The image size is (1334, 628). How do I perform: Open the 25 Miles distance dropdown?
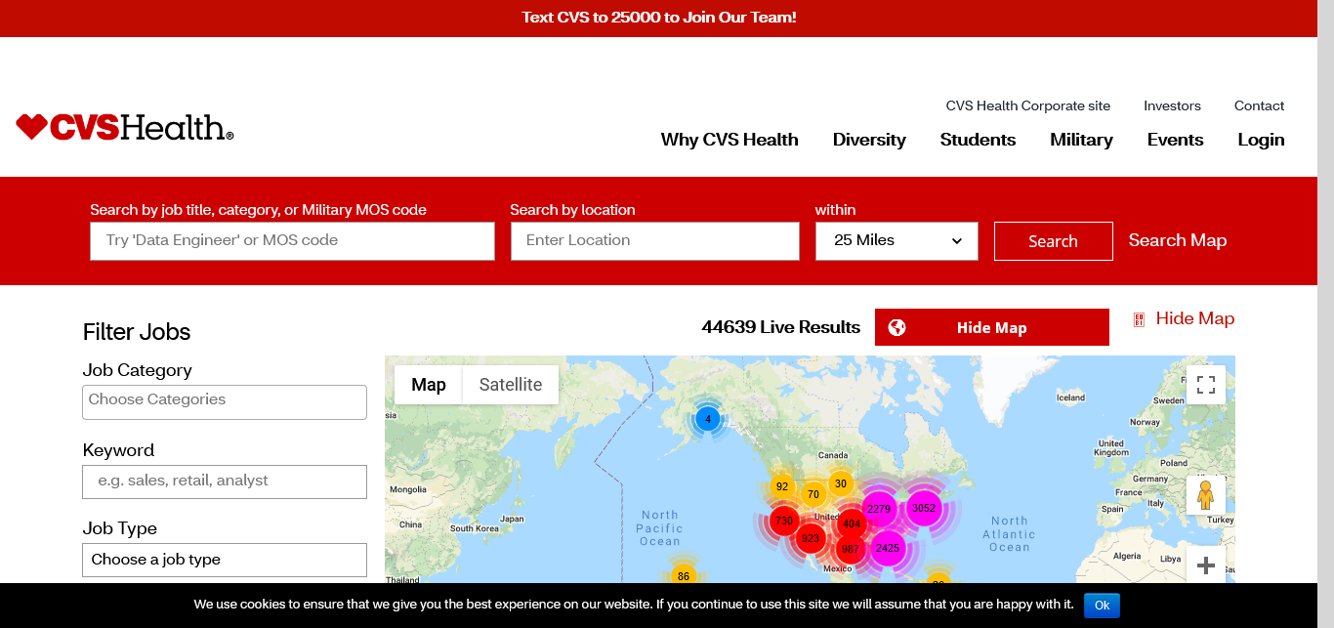(896, 241)
